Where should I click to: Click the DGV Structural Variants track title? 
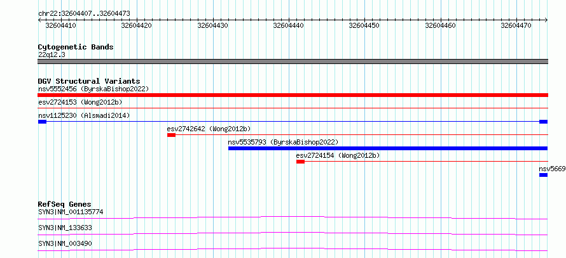click(x=89, y=81)
